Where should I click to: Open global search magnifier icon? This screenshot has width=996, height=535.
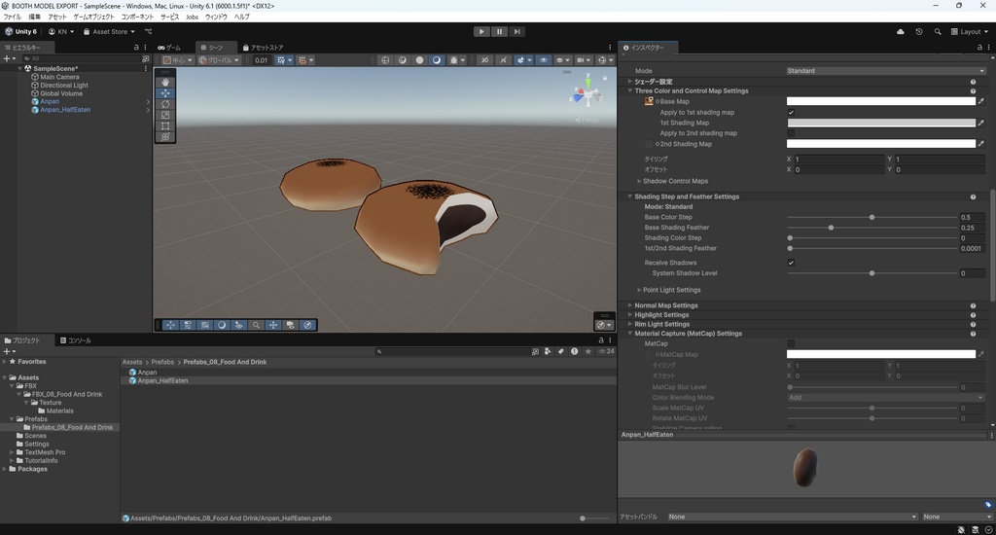tap(937, 31)
